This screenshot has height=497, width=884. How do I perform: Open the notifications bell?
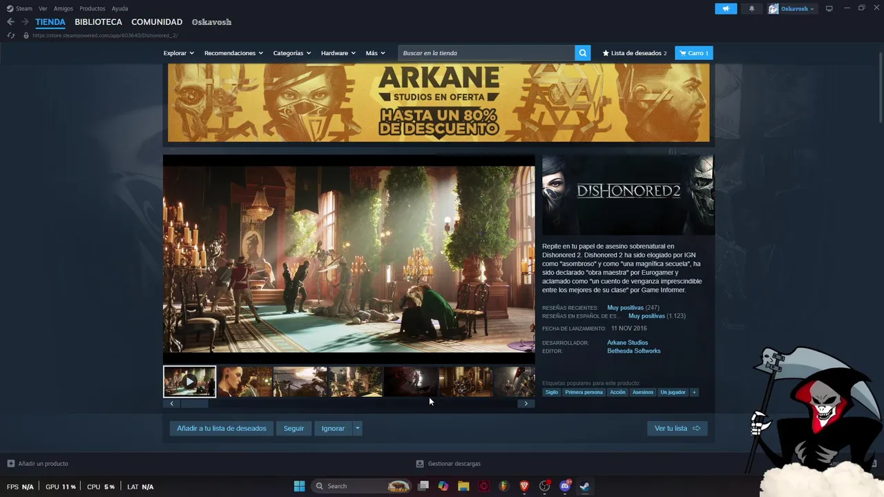click(x=751, y=8)
